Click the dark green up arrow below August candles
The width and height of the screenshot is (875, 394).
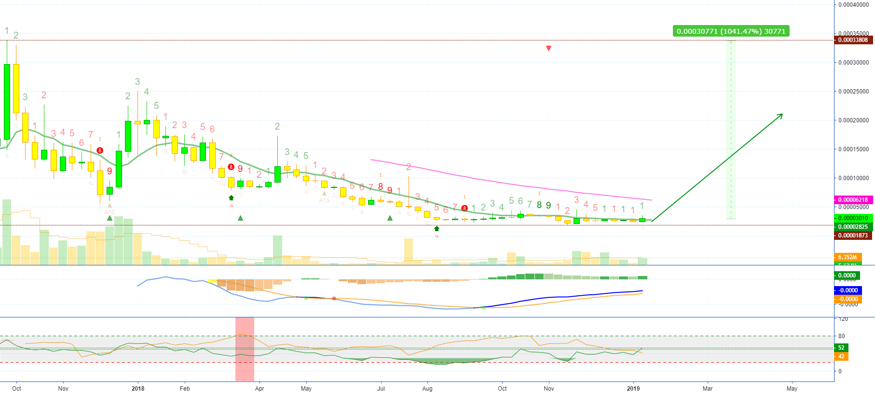pyautogui.click(x=437, y=229)
